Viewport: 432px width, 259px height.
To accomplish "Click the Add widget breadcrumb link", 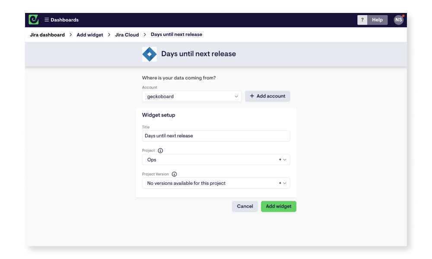I will (89, 35).
